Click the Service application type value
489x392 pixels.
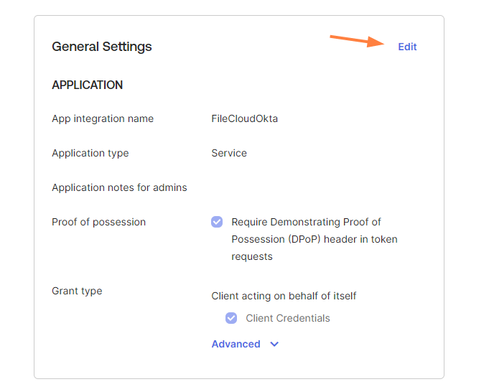click(x=229, y=153)
